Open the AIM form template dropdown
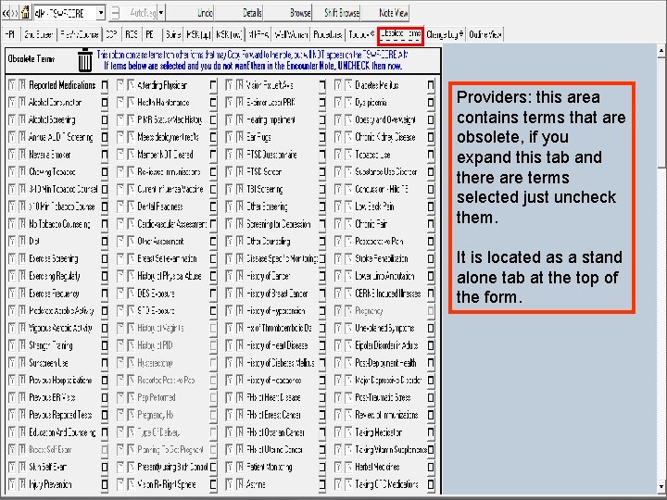The height and width of the screenshot is (500, 667). pyautogui.click(x=101, y=13)
